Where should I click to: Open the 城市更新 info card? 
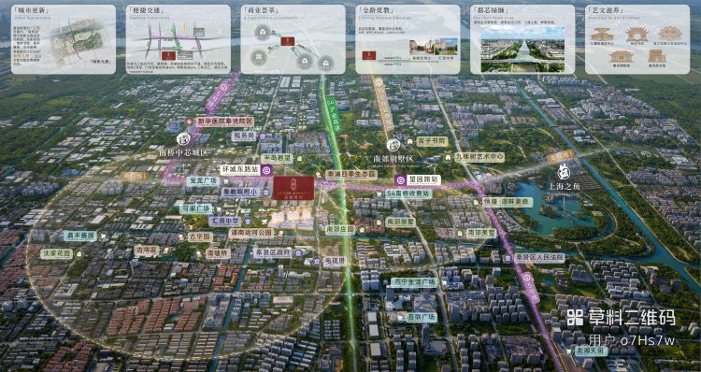pos(64,39)
